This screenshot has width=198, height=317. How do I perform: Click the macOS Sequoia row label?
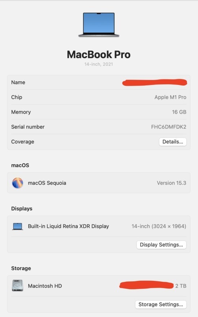pos(47,183)
